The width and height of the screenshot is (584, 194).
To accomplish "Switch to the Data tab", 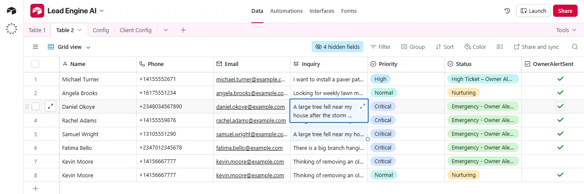I will (x=257, y=11).
